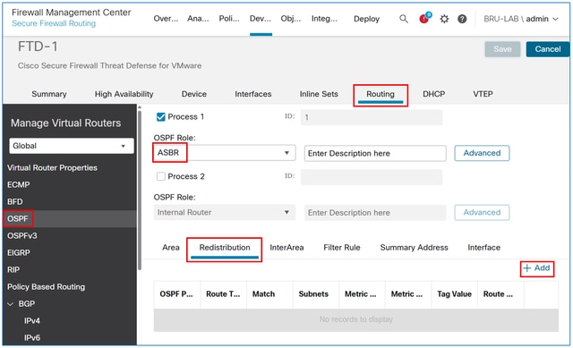Switch to the Device tab

(194, 94)
